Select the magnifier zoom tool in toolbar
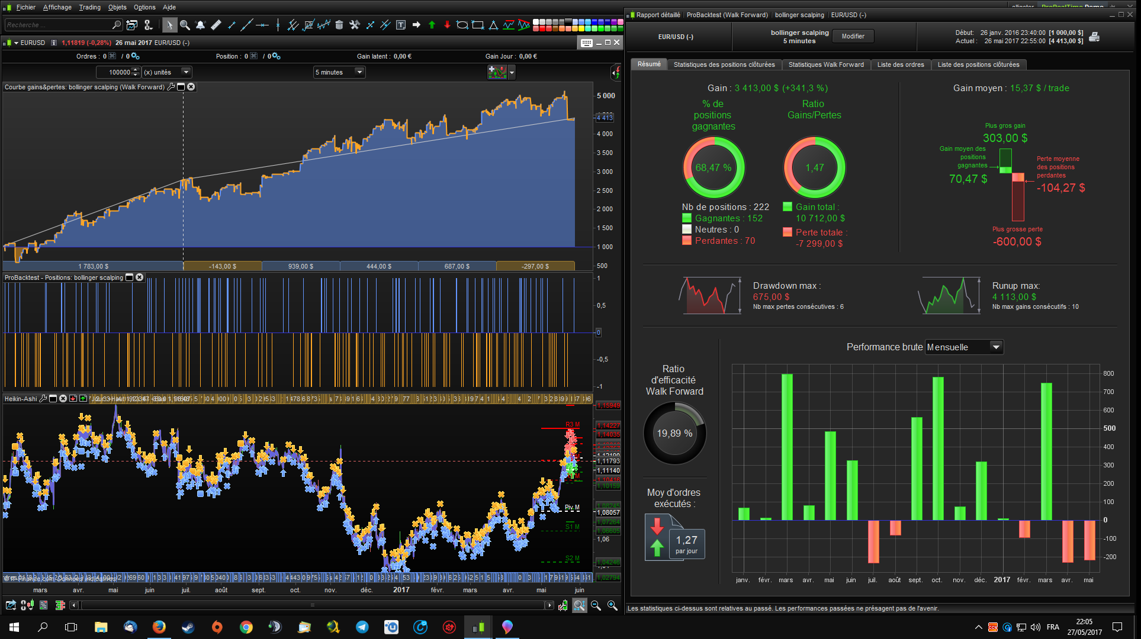This screenshot has width=1141, height=639. 185,25
